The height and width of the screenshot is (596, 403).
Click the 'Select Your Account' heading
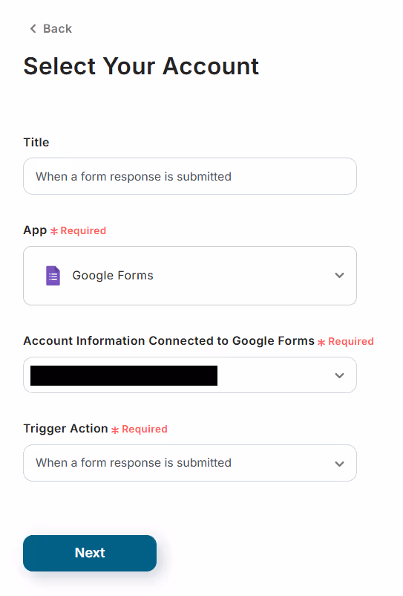pos(141,66)
